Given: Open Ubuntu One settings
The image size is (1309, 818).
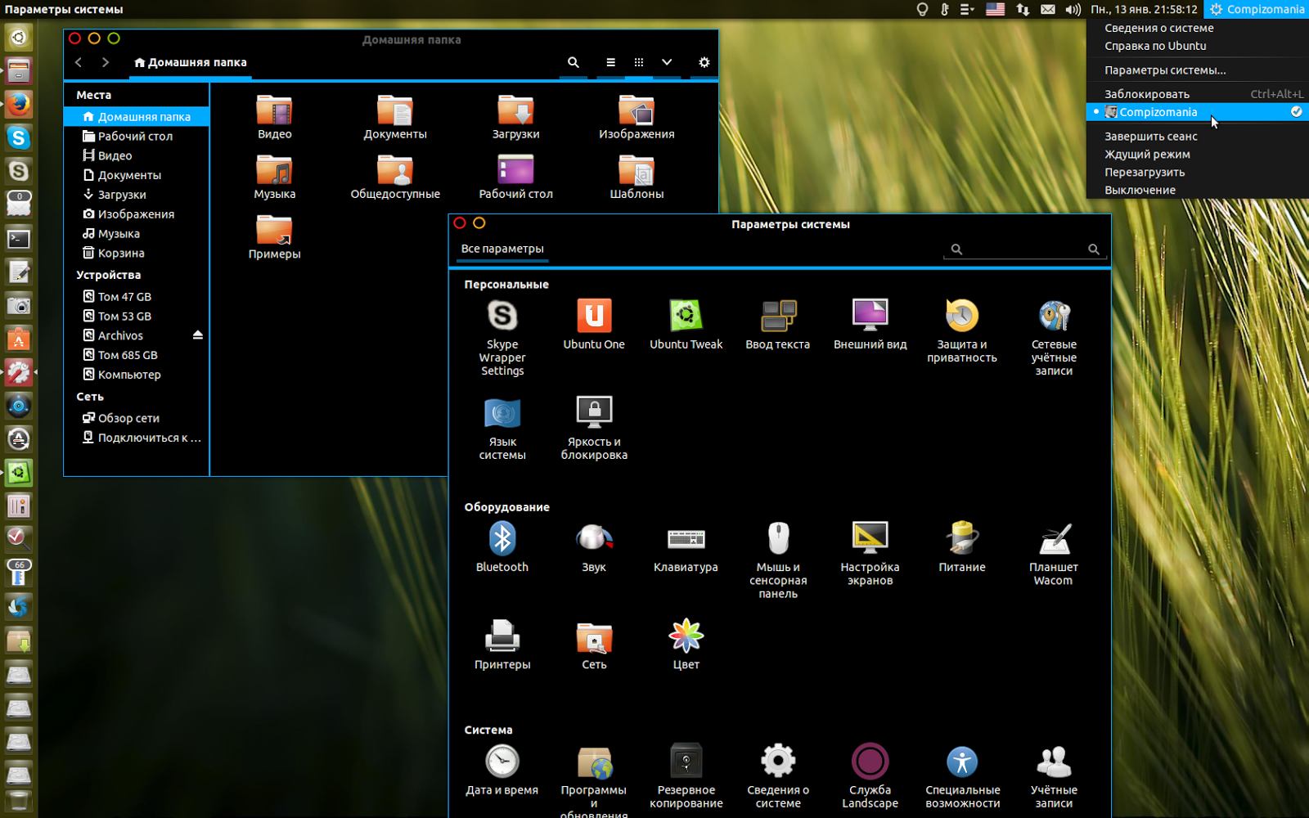Looking at the screenshot, I should [x=594, y=325].
